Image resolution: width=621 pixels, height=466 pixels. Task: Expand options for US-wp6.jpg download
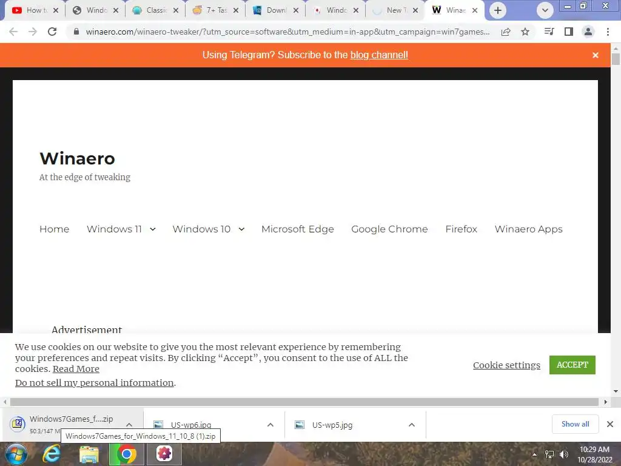coord(270,425)
